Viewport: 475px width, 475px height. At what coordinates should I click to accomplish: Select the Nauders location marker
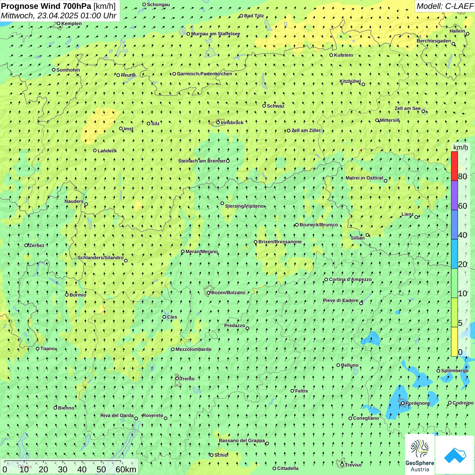coord(86,204)
